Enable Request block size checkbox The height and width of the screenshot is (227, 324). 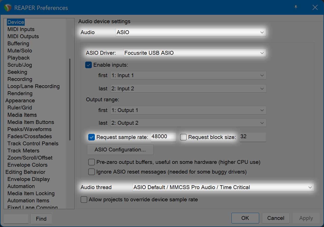[183, 137]
